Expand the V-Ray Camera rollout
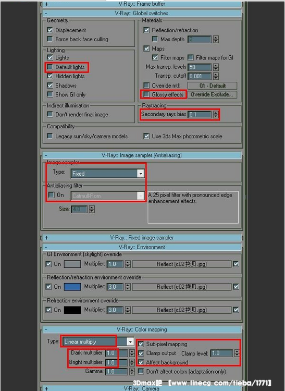This screenshot has width=285, height=391. [x=142, y=388]
